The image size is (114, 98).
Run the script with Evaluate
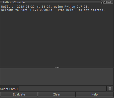[x=19, y=94]
